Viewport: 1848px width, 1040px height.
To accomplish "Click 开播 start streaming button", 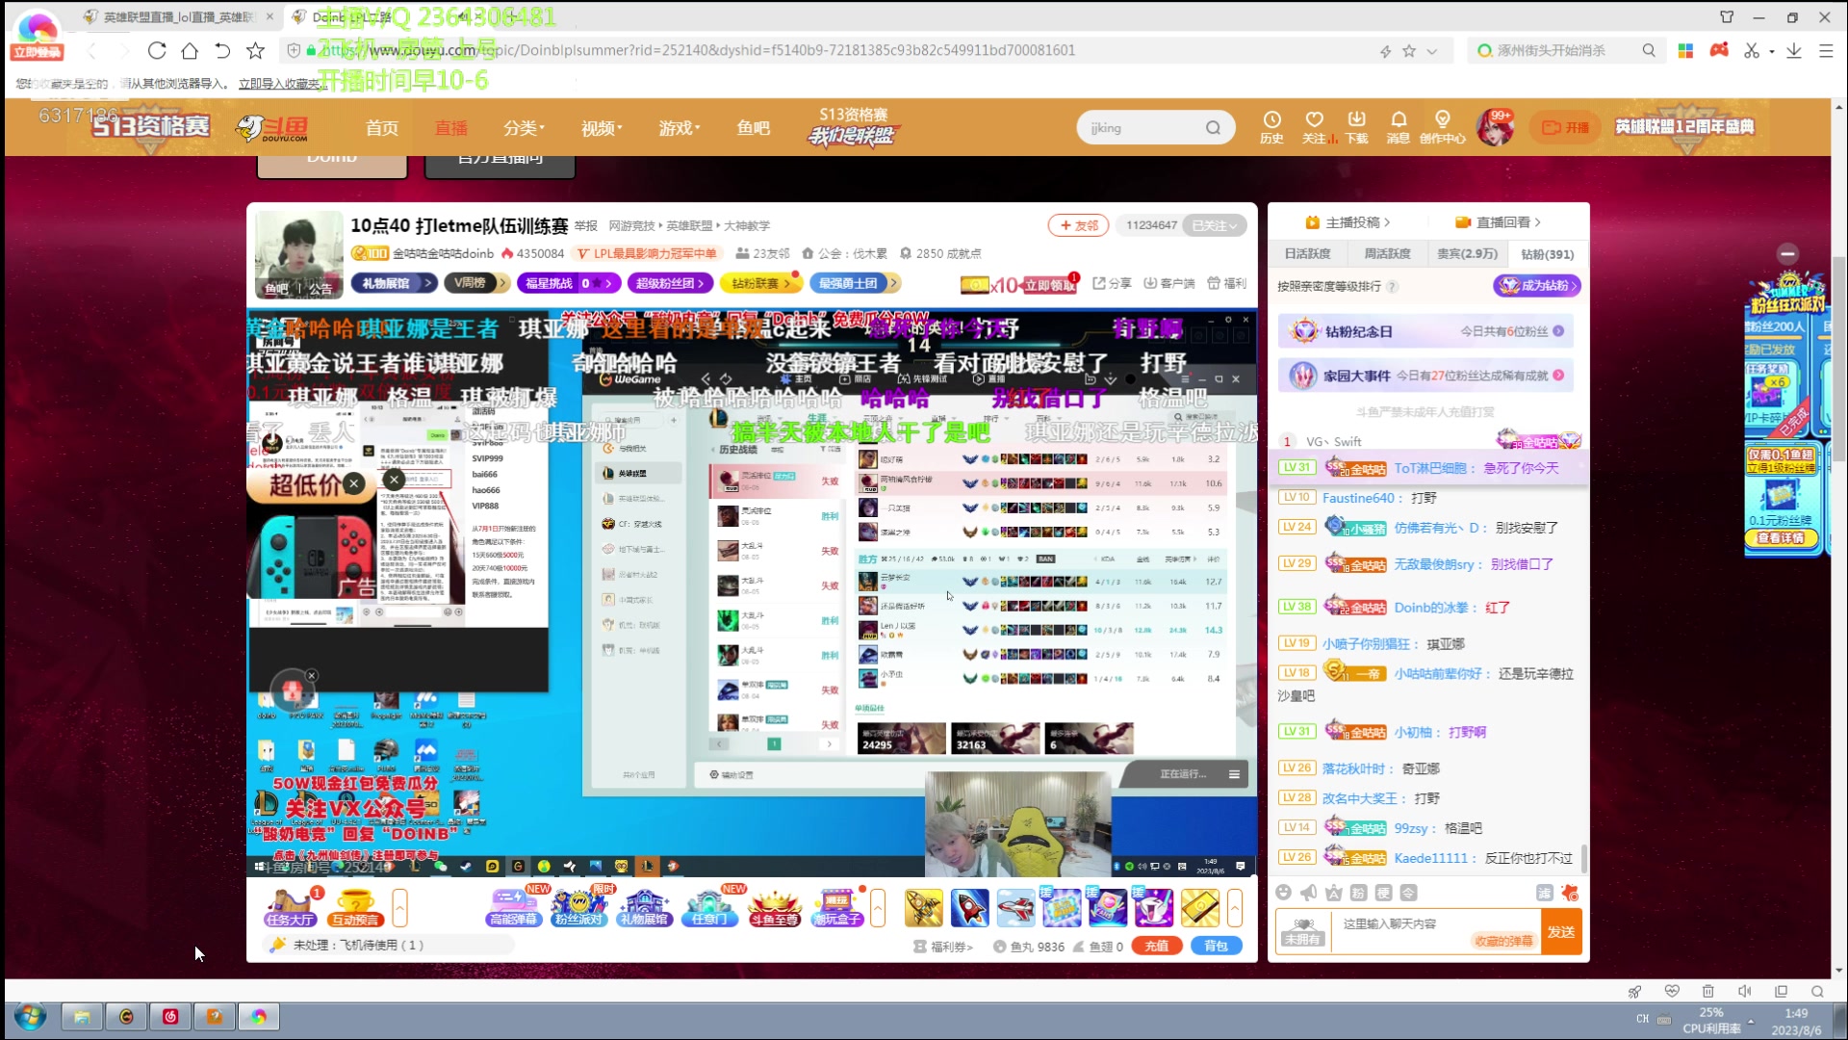I will 1566,127.
